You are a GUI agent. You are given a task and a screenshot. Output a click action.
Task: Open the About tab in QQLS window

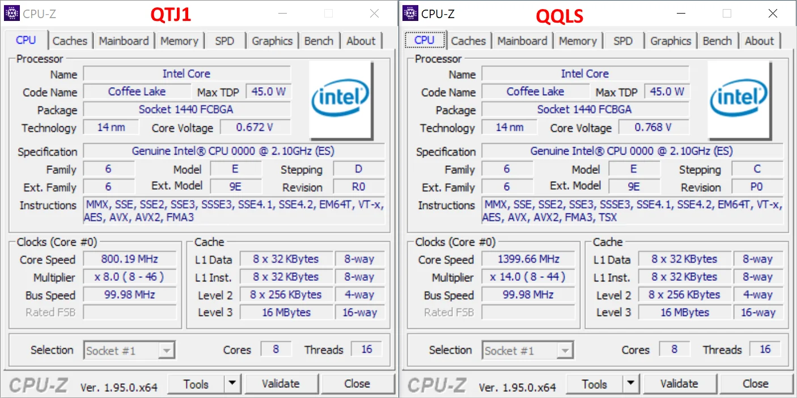[x=760, y=41]
